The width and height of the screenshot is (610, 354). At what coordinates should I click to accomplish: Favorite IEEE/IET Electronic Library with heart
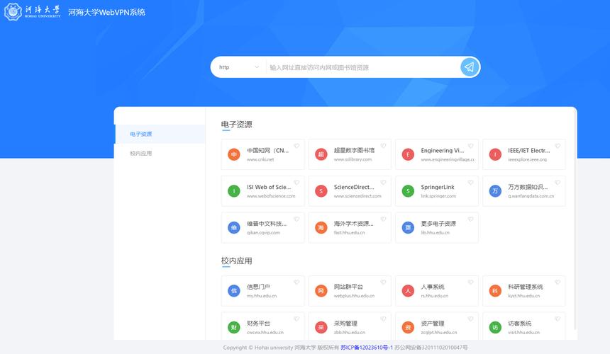coord(558,147)
